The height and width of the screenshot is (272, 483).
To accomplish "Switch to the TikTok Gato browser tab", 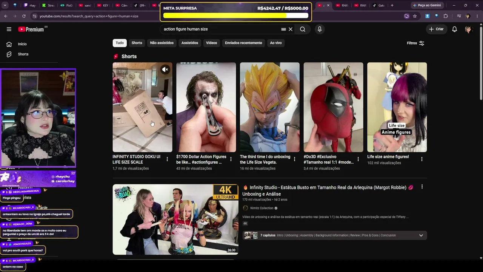I will tap(378, 5).
